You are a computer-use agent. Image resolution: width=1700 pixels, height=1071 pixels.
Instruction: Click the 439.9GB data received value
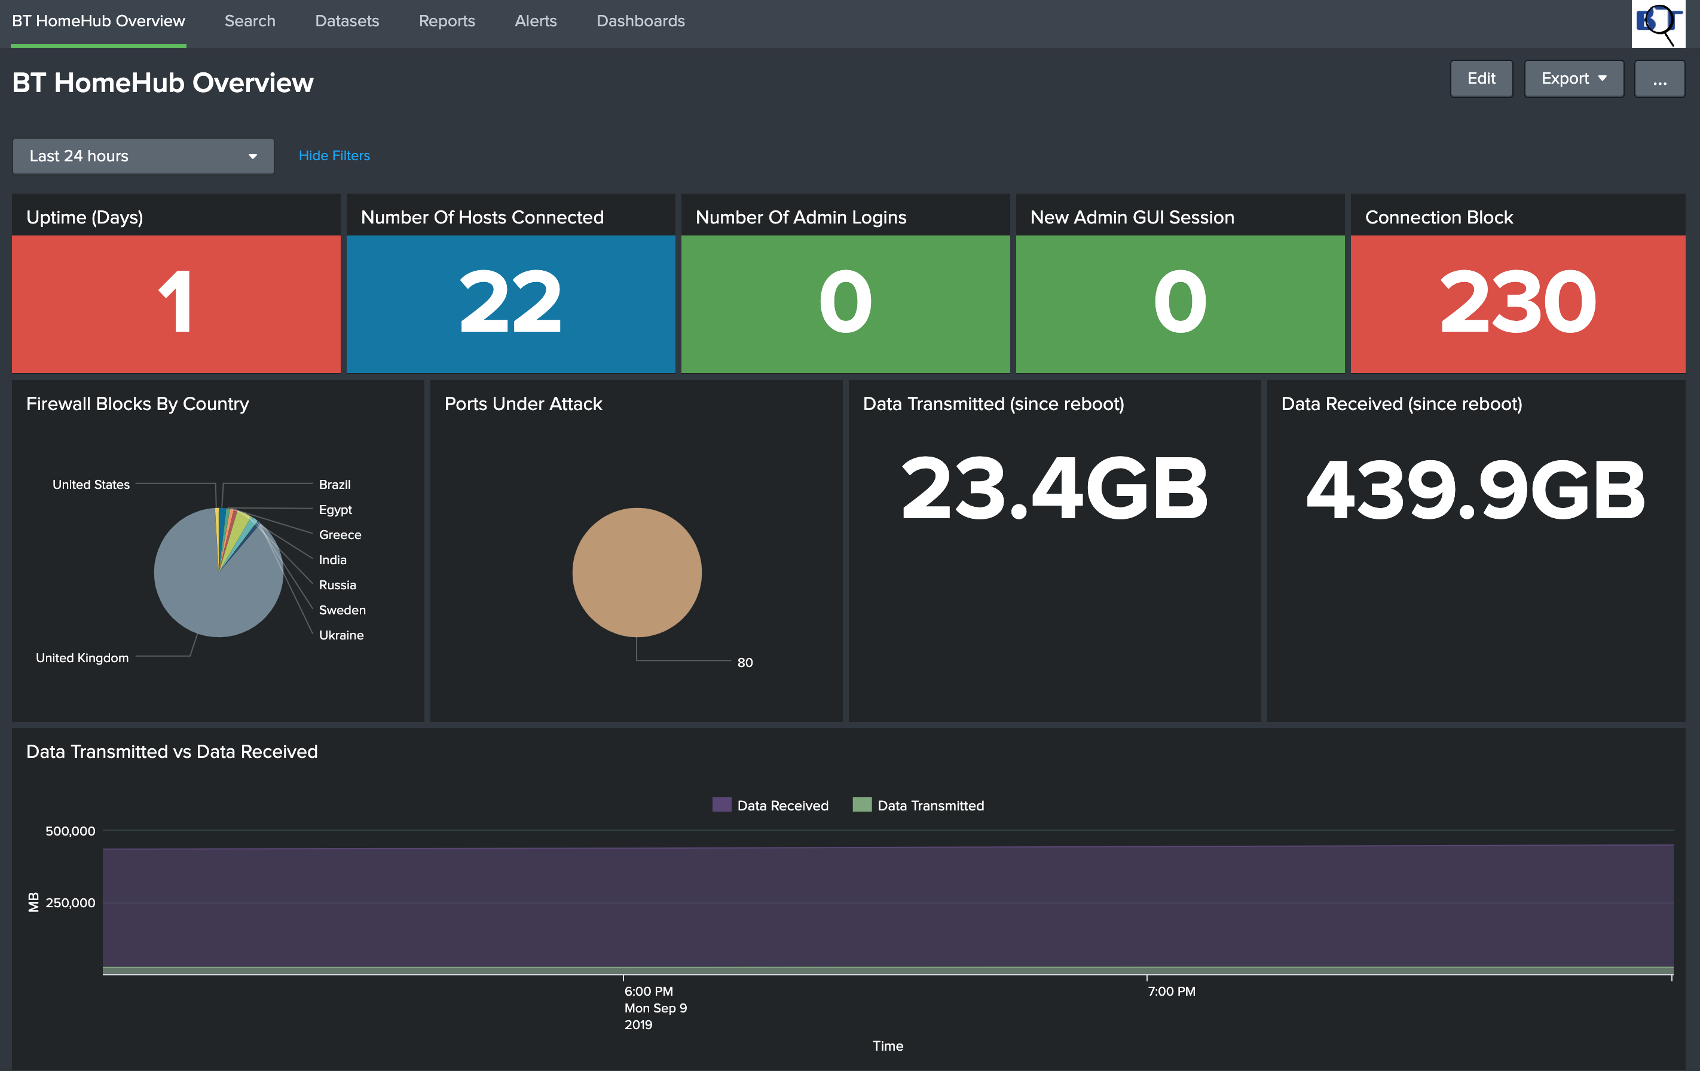pyautogui.click(x=1475, y=489)
